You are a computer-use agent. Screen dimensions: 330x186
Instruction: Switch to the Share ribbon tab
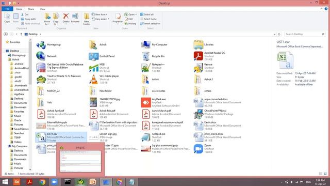(x=31, y=9)
